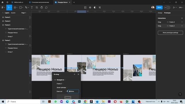Click the animation duration field
Viewport: 185px width, 104px height.
coord(73,91)
